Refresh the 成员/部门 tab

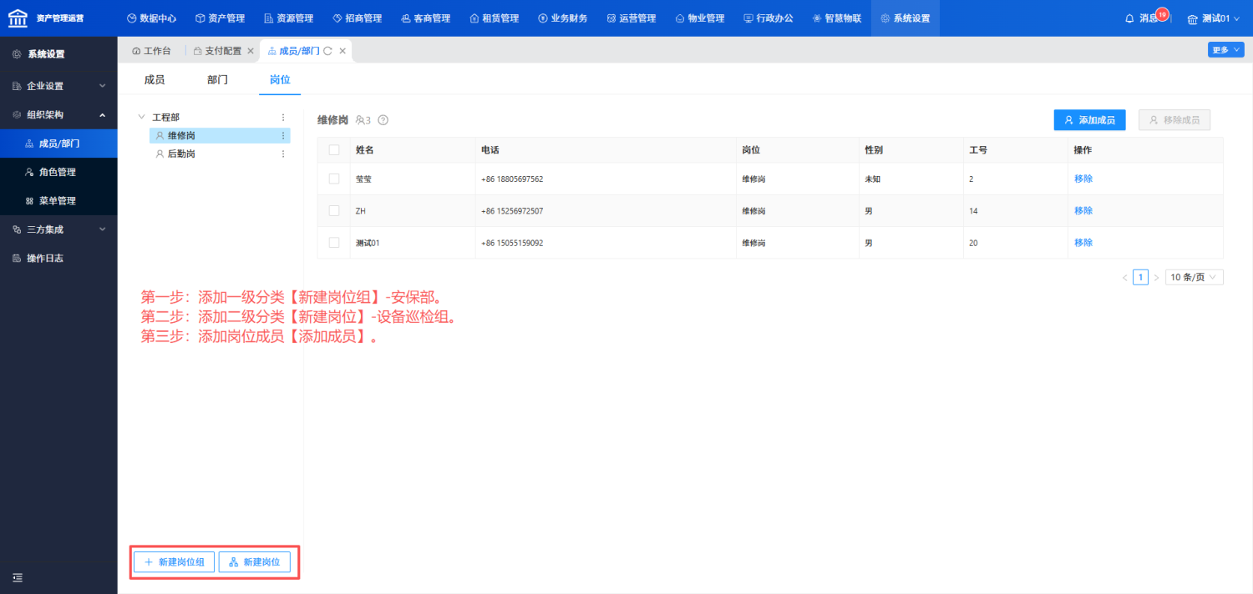point(328,51)
